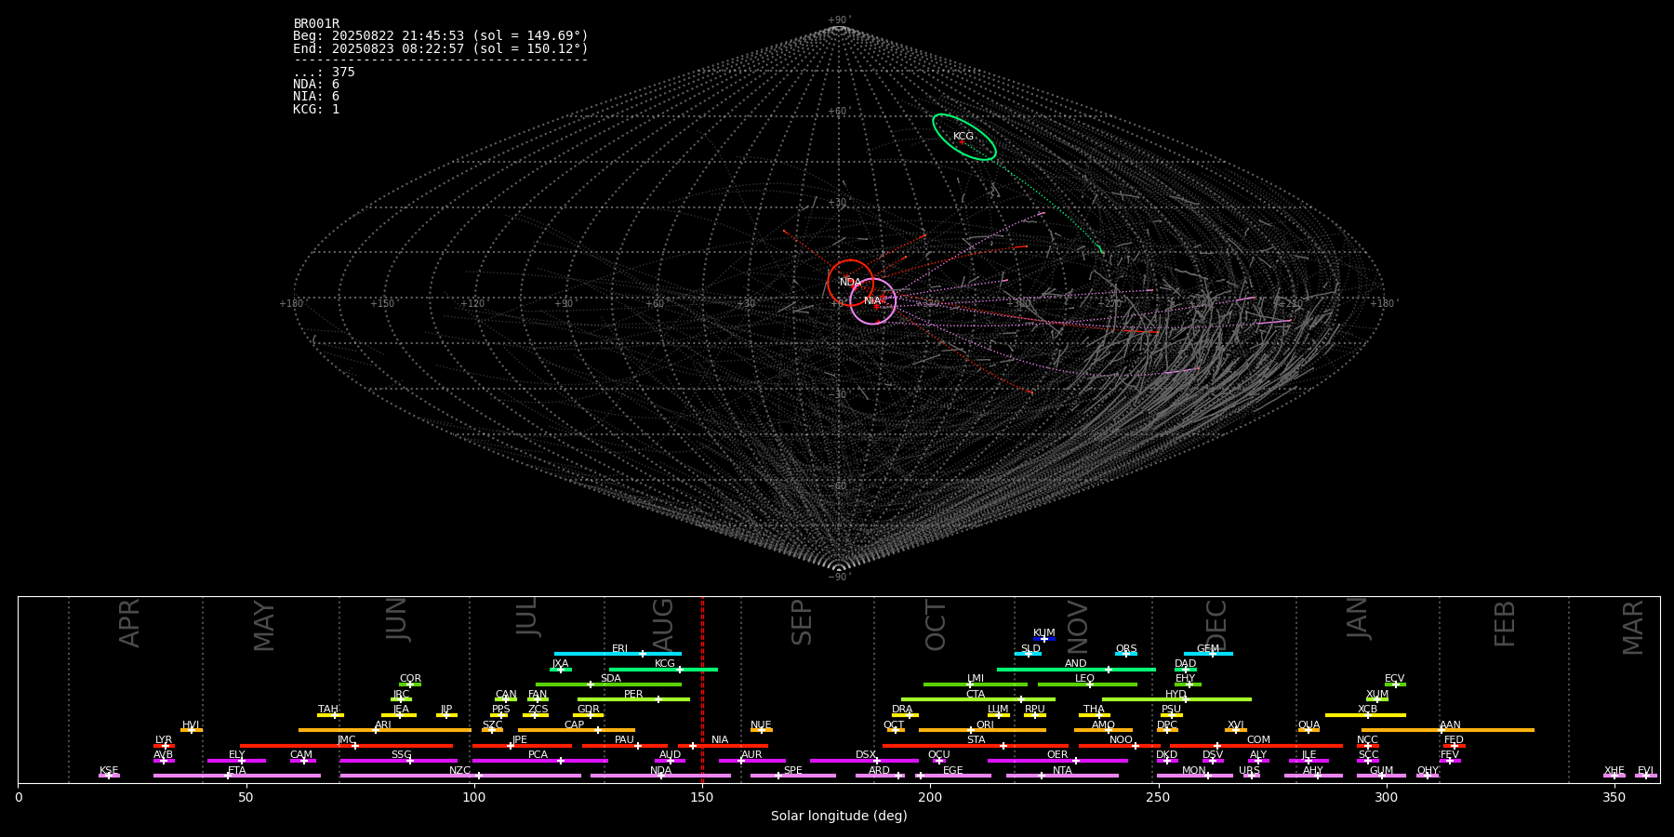Viewport: 1674px width, 837px height.
Task: Click the purple AUR shower bar
Action: [x=751, y=761]
